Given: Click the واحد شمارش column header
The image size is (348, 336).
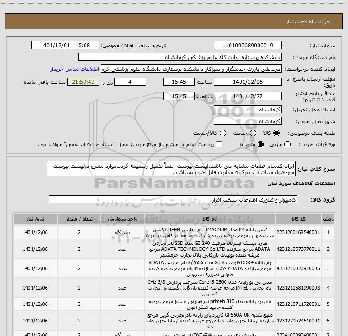Looking at the screenshot, I should pos(122,219).
